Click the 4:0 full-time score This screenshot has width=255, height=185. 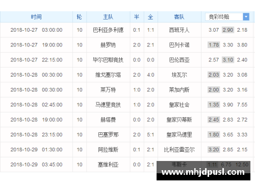[150, 75]
